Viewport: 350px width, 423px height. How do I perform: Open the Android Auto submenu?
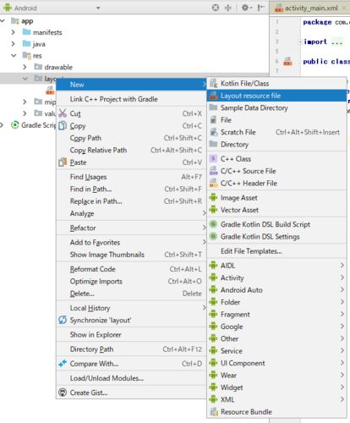click(276, 289)
